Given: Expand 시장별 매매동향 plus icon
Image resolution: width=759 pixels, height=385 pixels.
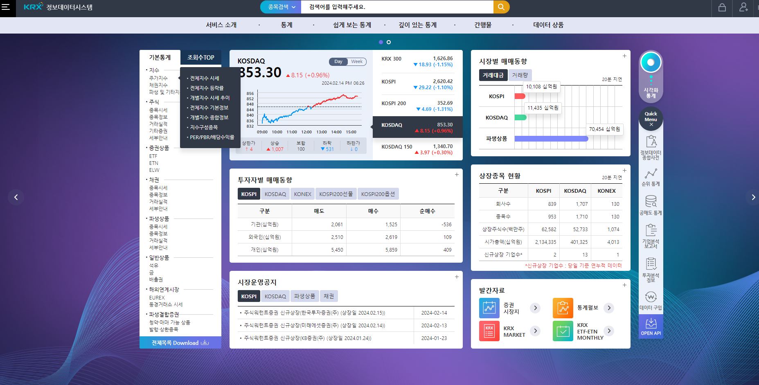Looking at the screenshot, I should 624,56.
